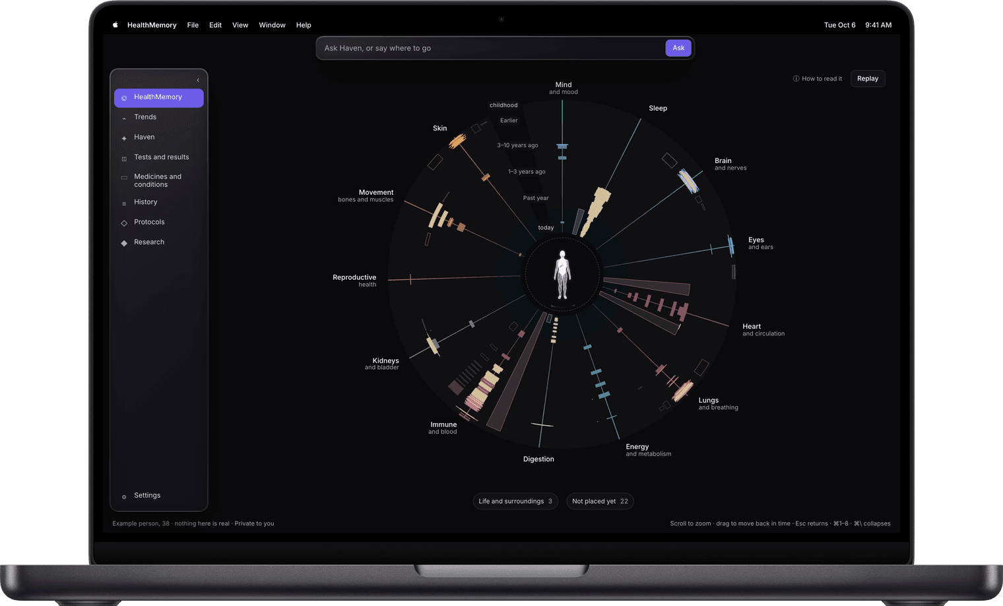1003x606 pixels.
Task: Select the Movement bones and muscles label
Action: tap(366, 195)
